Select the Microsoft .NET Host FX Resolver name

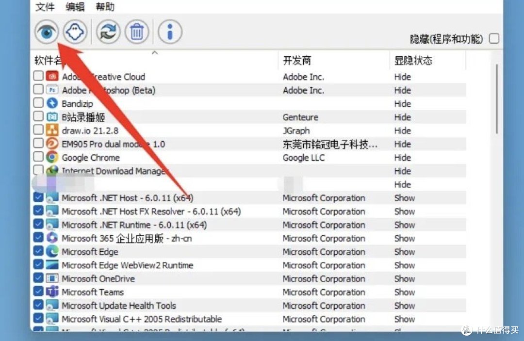pyautogui.click(x=151, y=211)
